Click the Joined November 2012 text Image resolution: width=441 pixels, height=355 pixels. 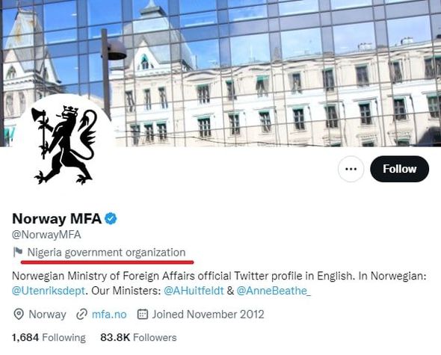pos(208,314)
